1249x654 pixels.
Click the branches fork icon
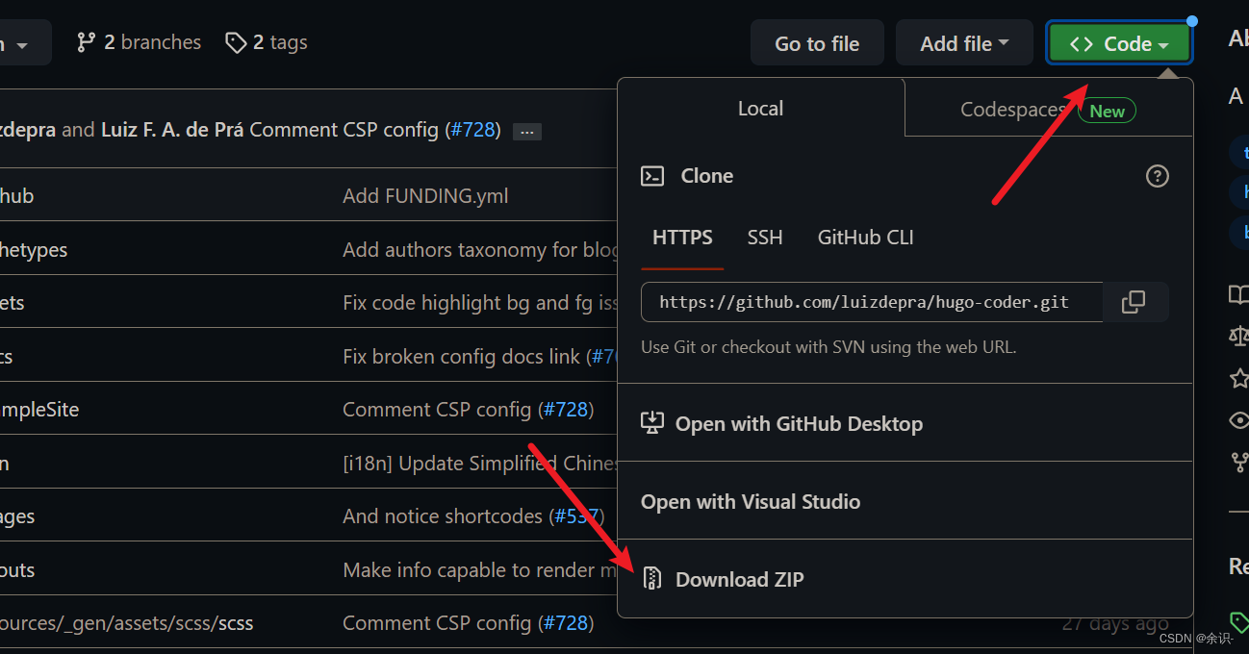[87, 42]
